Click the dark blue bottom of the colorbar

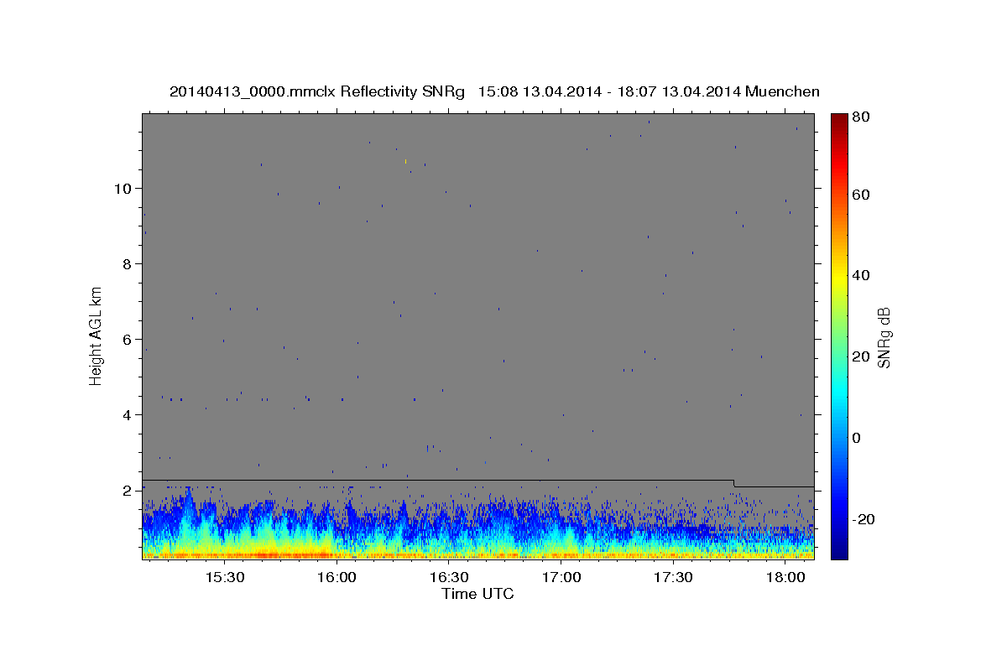pos(839,549)
